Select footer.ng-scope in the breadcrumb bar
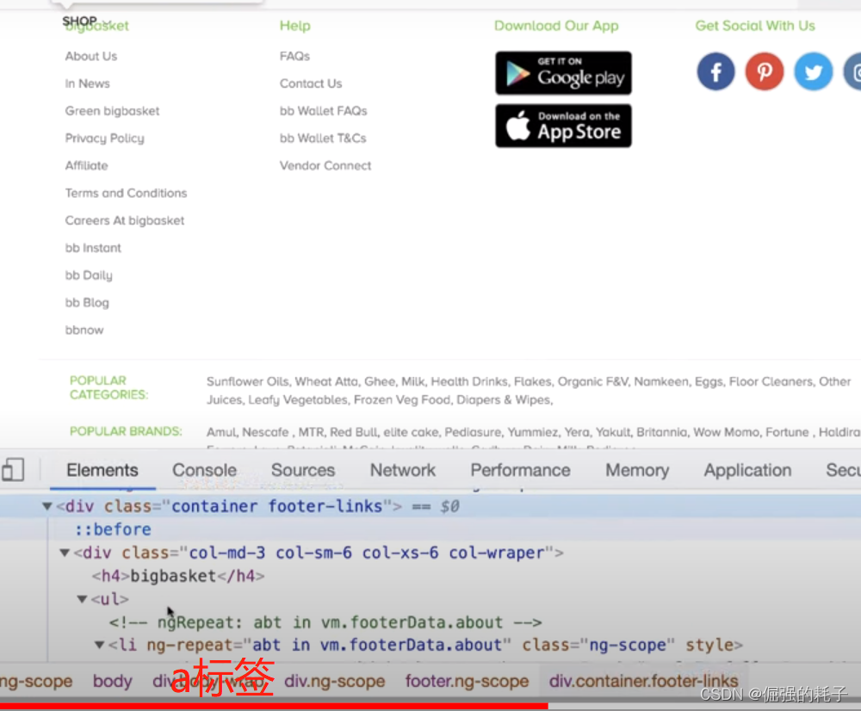The width and height of the screenshot is (861, 711). (467, 682)
